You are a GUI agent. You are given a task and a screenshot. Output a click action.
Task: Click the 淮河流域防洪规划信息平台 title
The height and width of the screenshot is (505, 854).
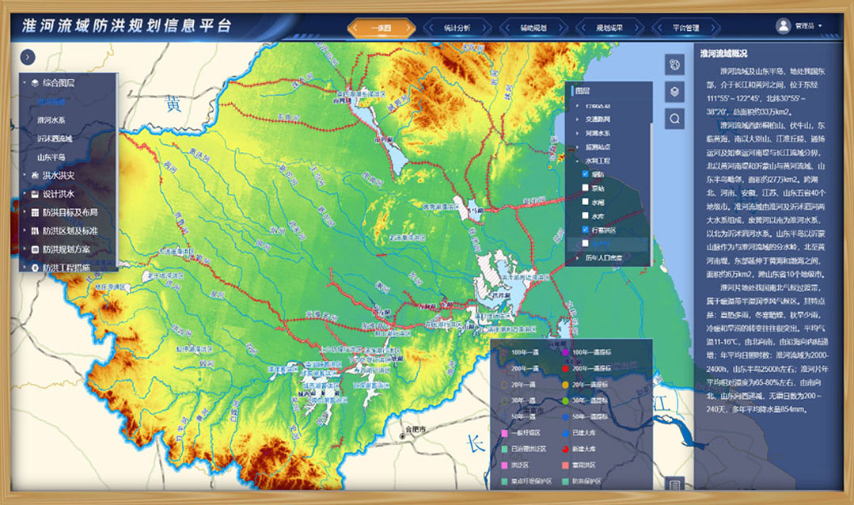[127, 25]
